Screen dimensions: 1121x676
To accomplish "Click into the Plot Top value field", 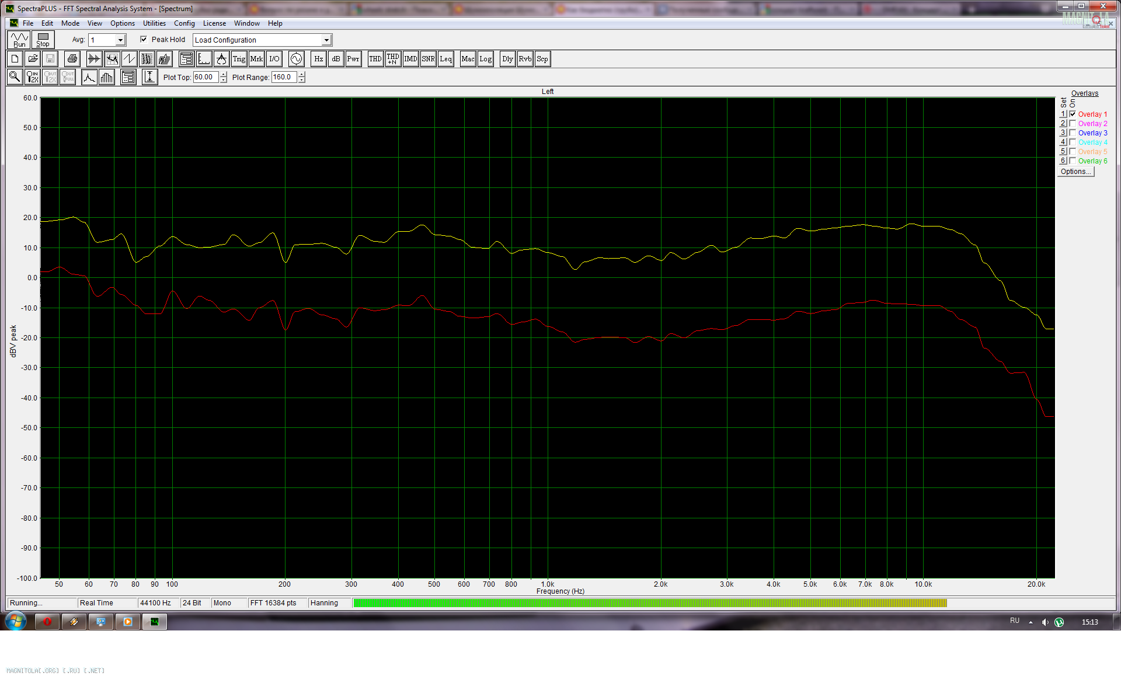I will 206,77.
